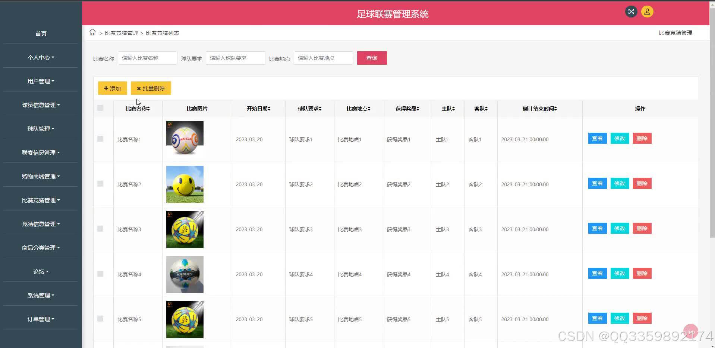Tick the select-all checkbox in table header
Viewport: 715px width, 348px height.
pos(100,108)
